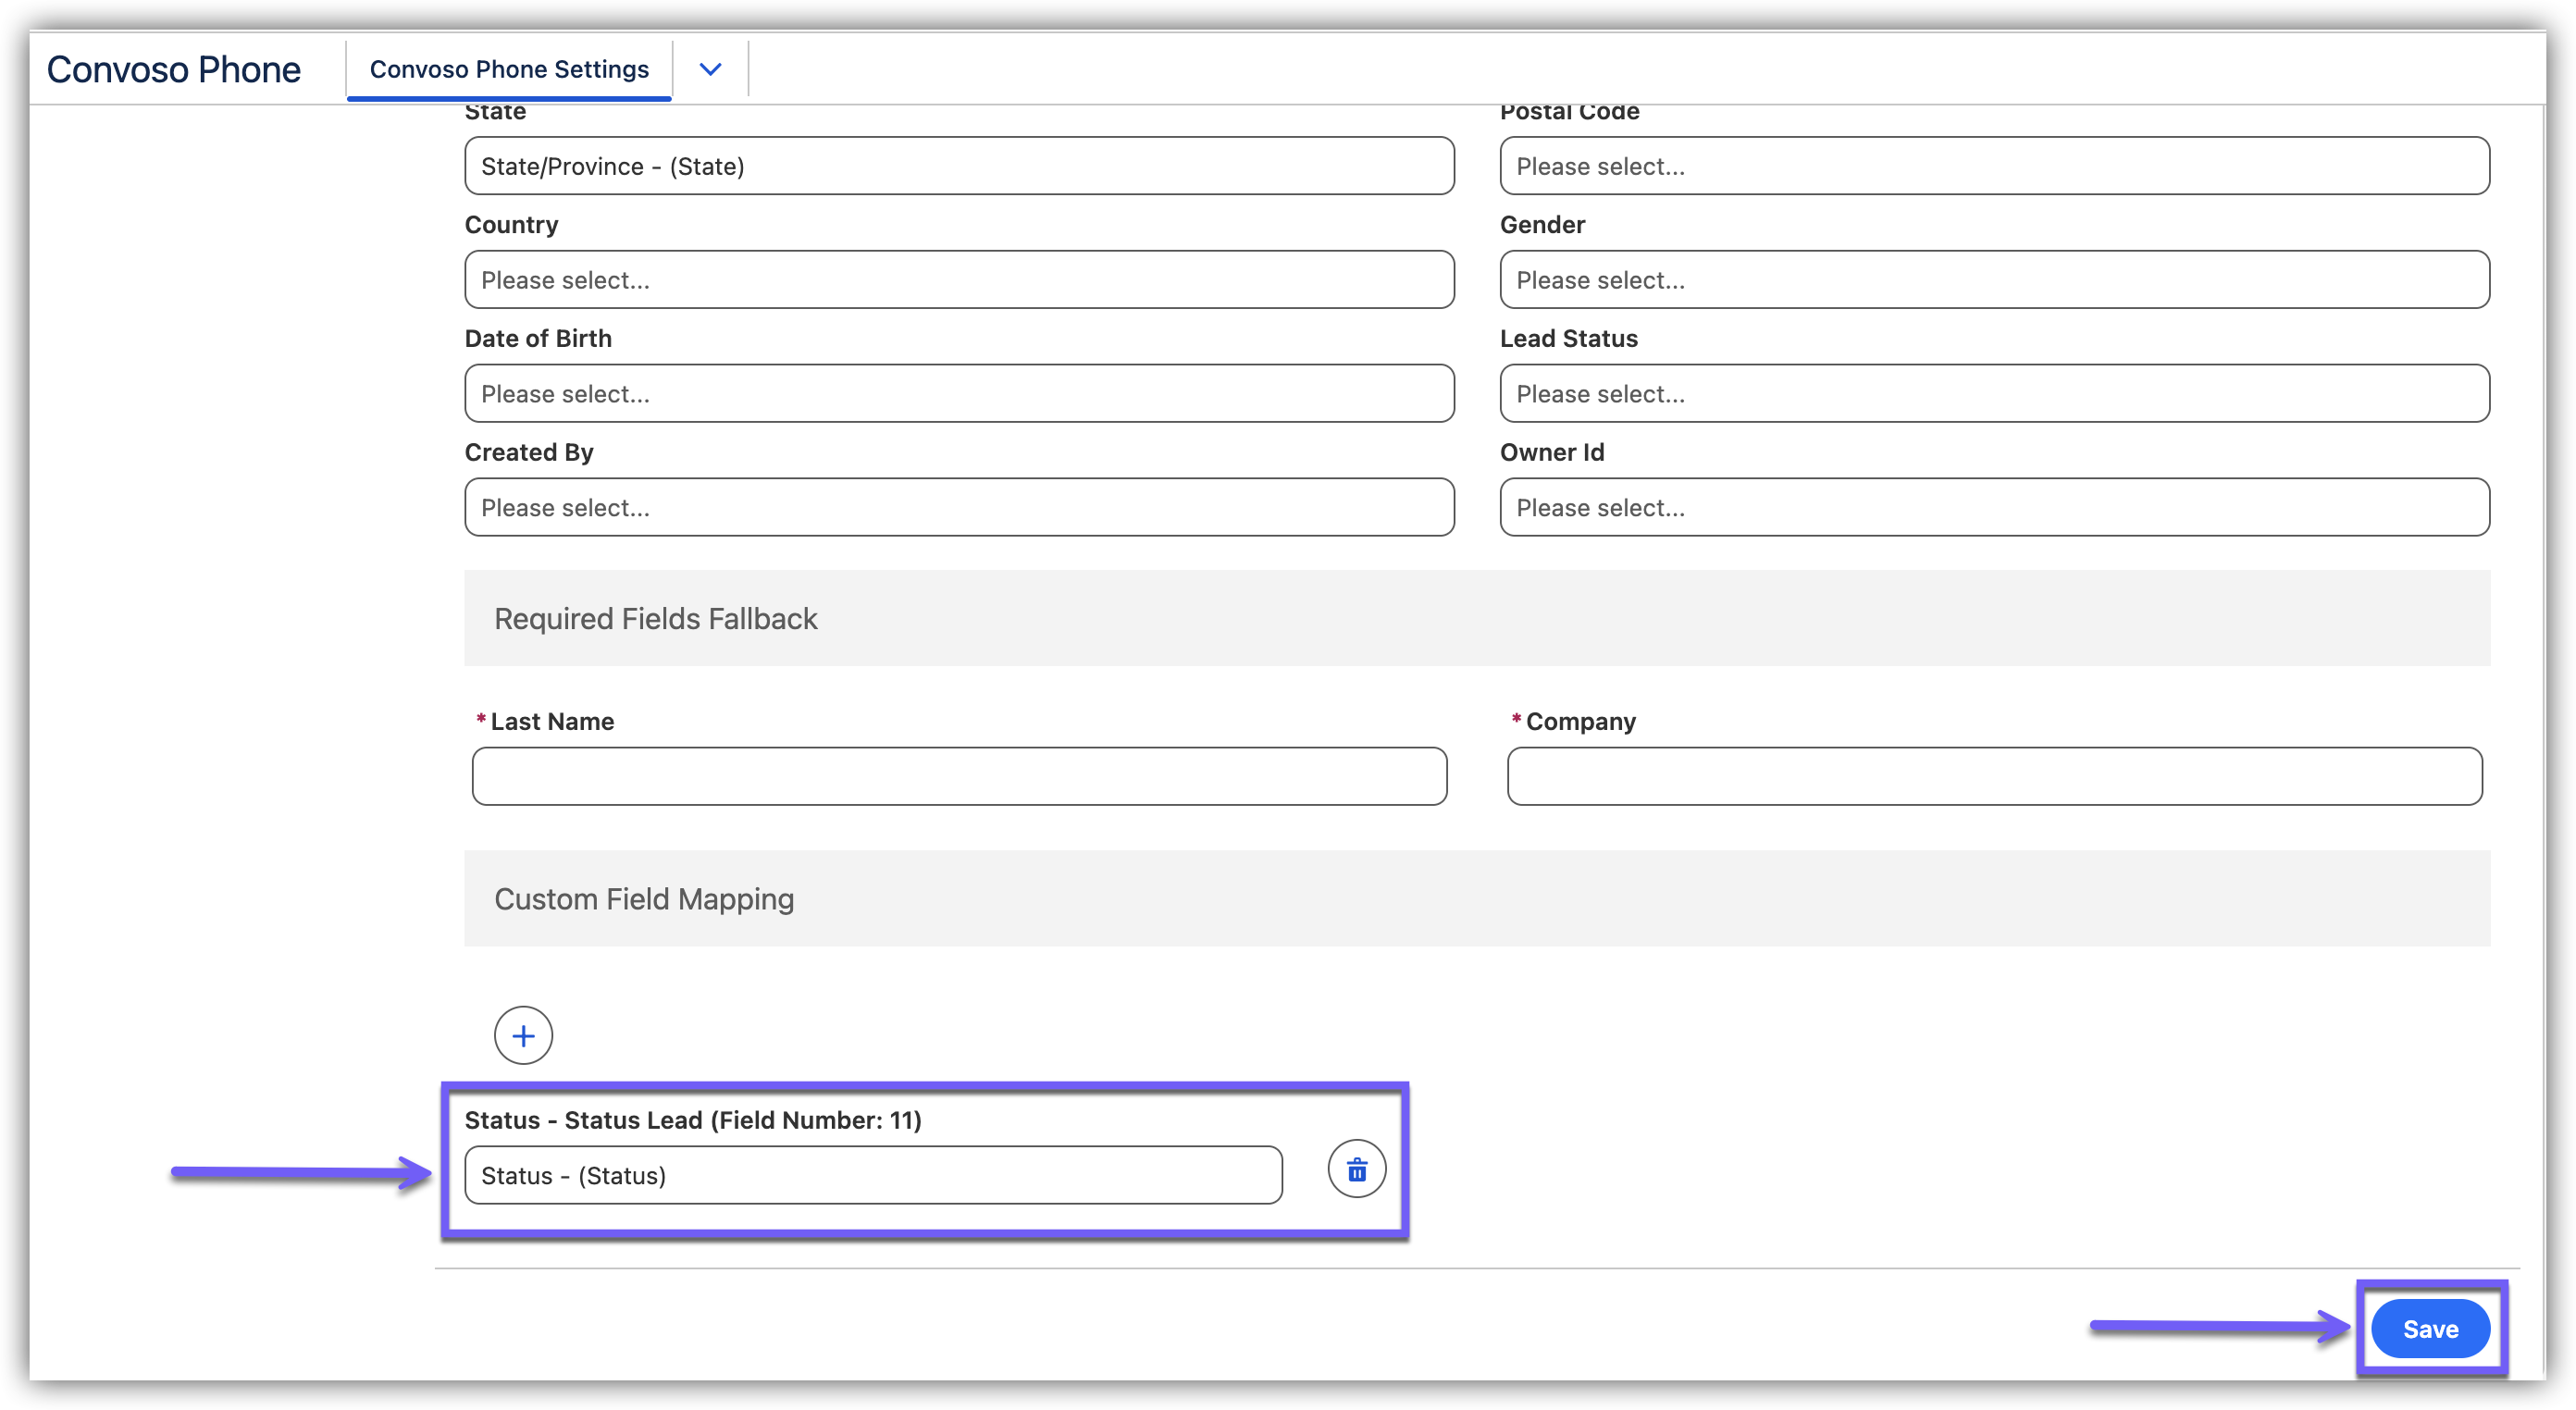The image size is (2576, 1410).
Task: Click the Convoso Phone app title
Action: click(173, 69)
